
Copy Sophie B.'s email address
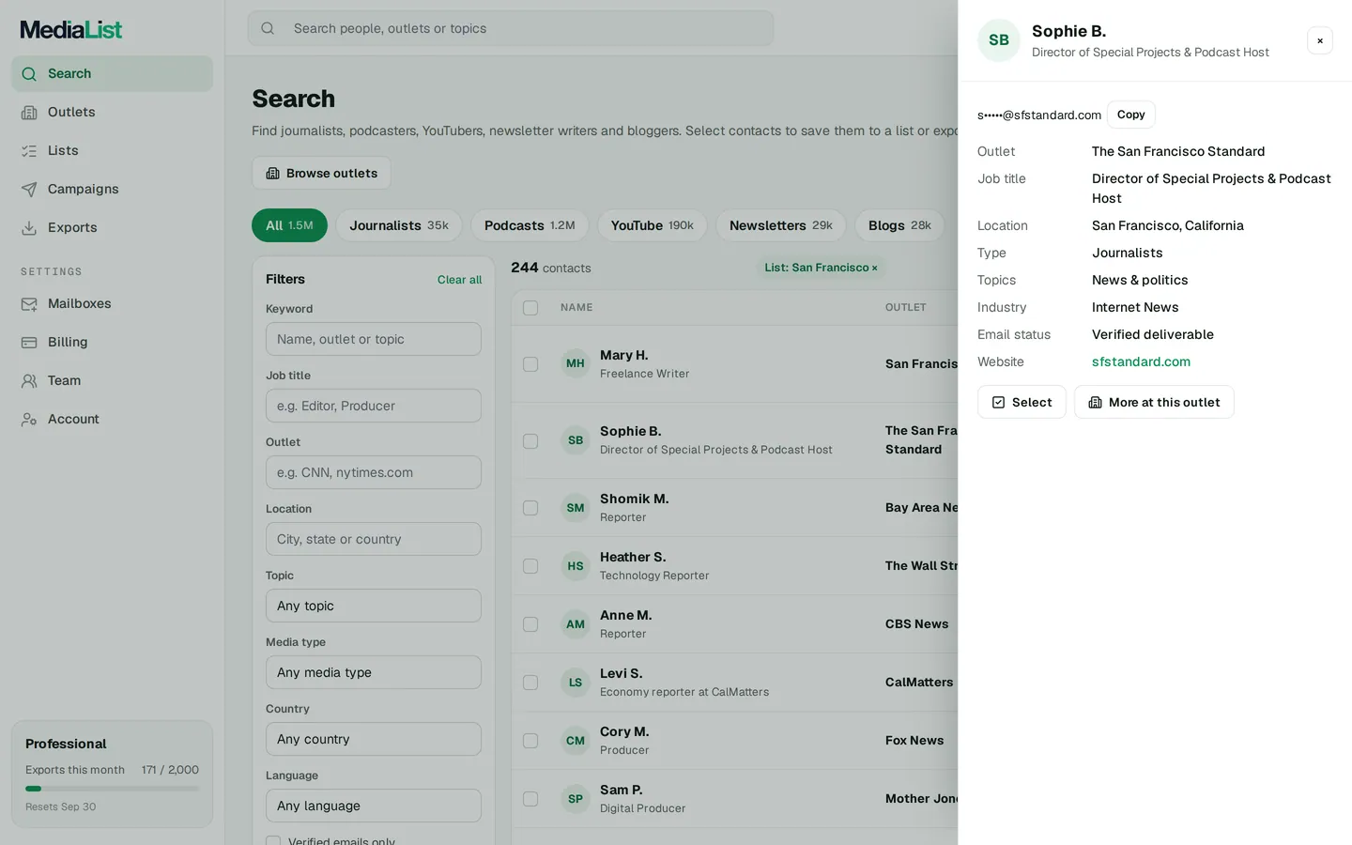tap(1131, 115)
